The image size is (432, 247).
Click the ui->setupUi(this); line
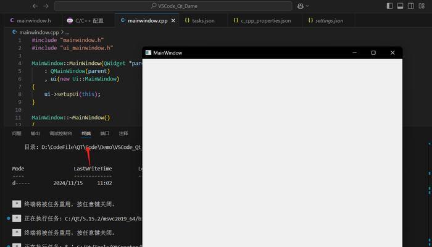(x=72, y=94)
